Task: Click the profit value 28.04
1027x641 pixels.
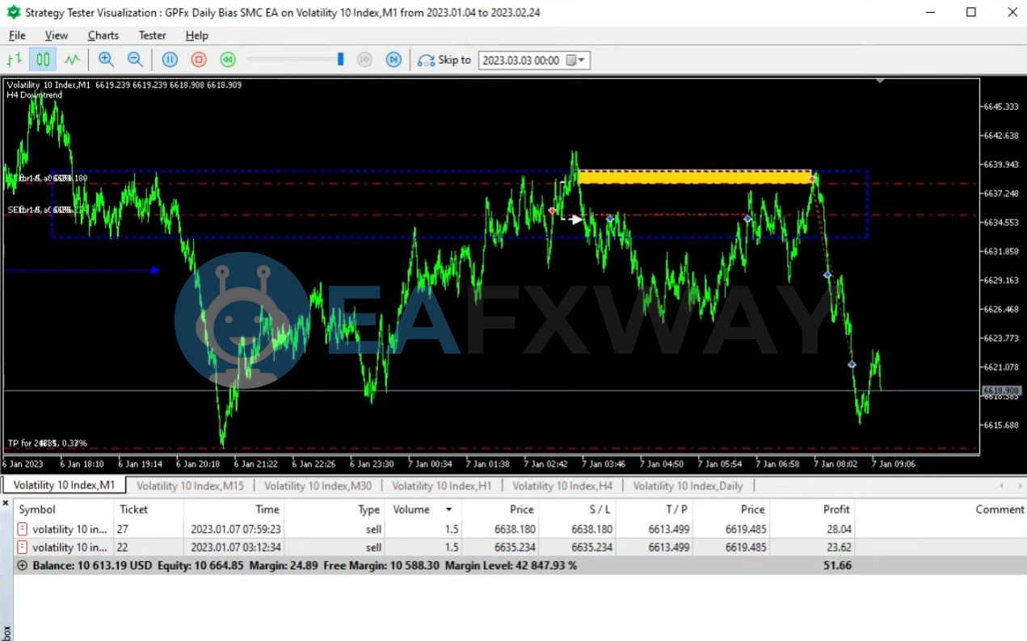Action: [839, 530]
